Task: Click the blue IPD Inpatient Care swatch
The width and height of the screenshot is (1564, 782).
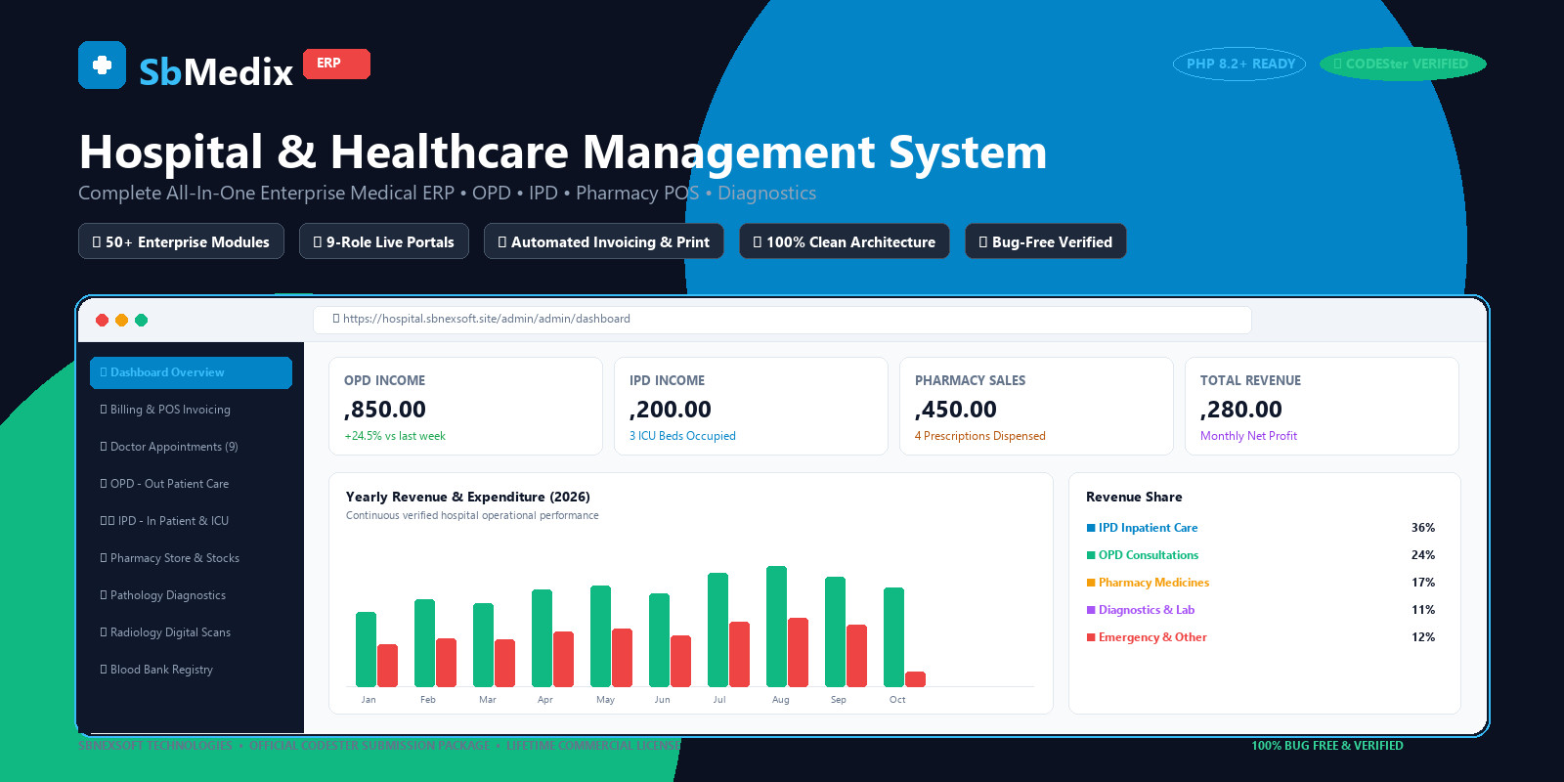Action: point(1091,528)
